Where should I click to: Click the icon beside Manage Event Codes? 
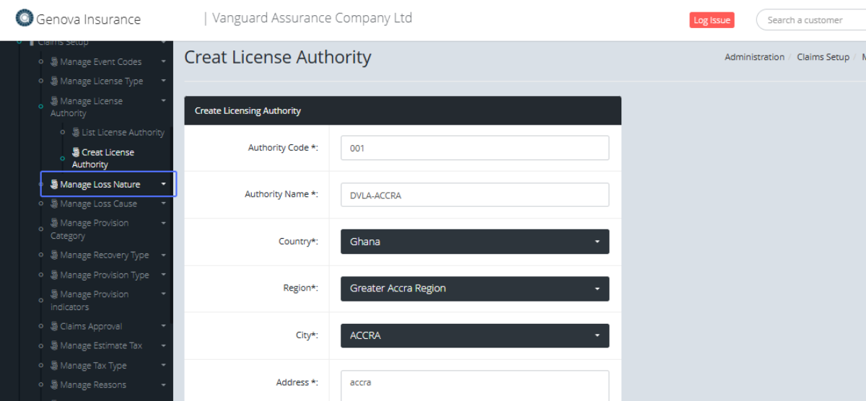54,62
